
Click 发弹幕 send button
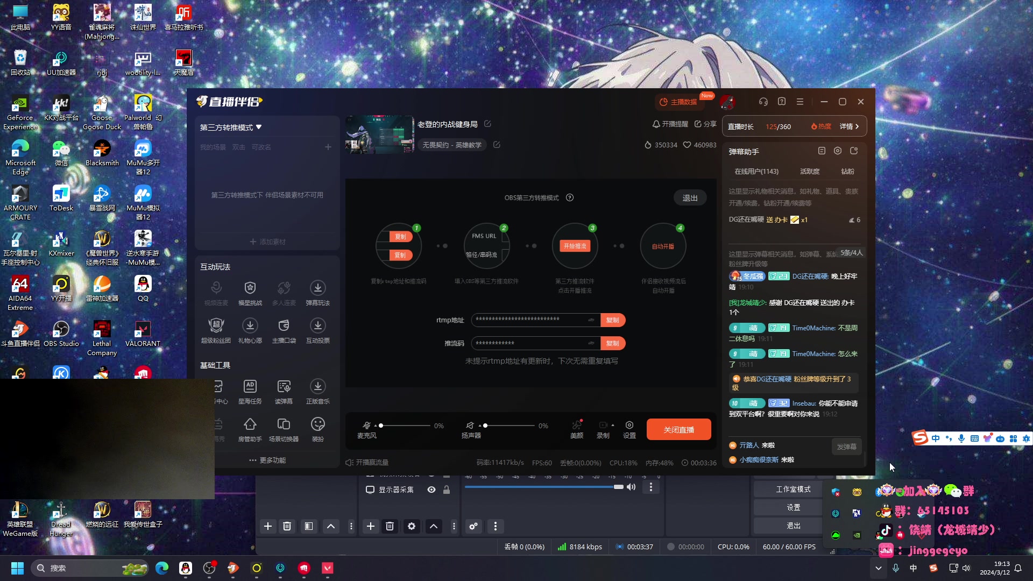click(847, 447)
